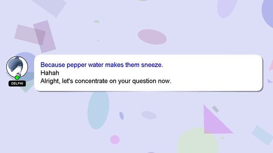Image resolution: width=273 pixels, height=153 pixels.
Task: Click the light blue rectangle in corner
Action: click(263, 135)
